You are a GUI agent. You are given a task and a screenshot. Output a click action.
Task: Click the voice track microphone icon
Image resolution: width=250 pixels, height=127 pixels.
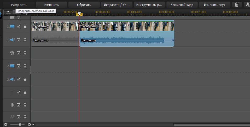pos(12,105)
